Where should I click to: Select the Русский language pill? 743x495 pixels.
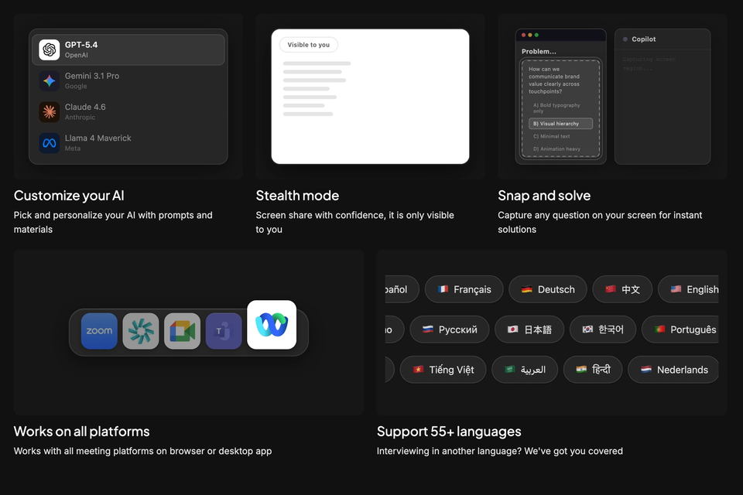click(450, 329)
